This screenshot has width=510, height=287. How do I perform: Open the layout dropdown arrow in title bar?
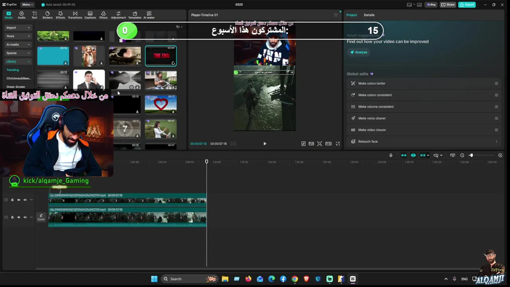[x=414, y=5]
